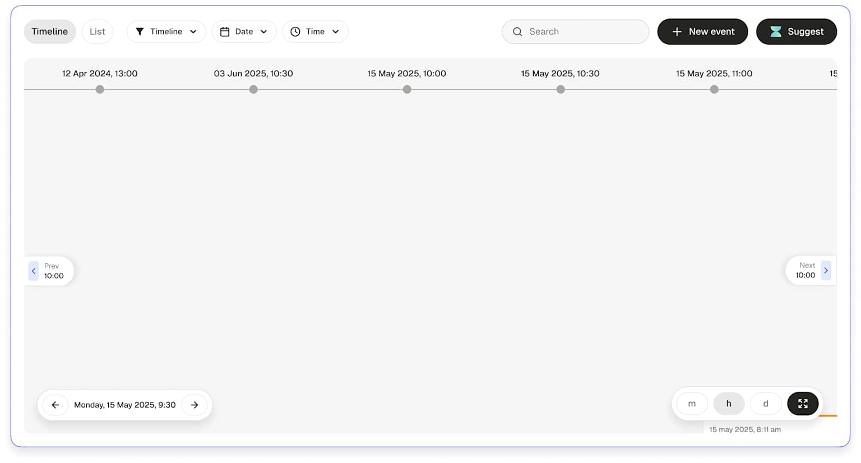
Task: Toggle the h hour view button
Action: [729, 404]
